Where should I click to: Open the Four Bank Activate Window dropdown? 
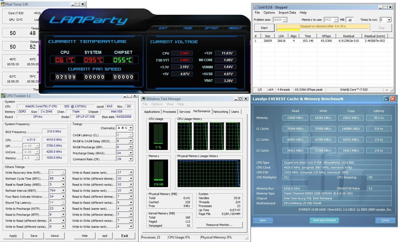click(63, 196)
